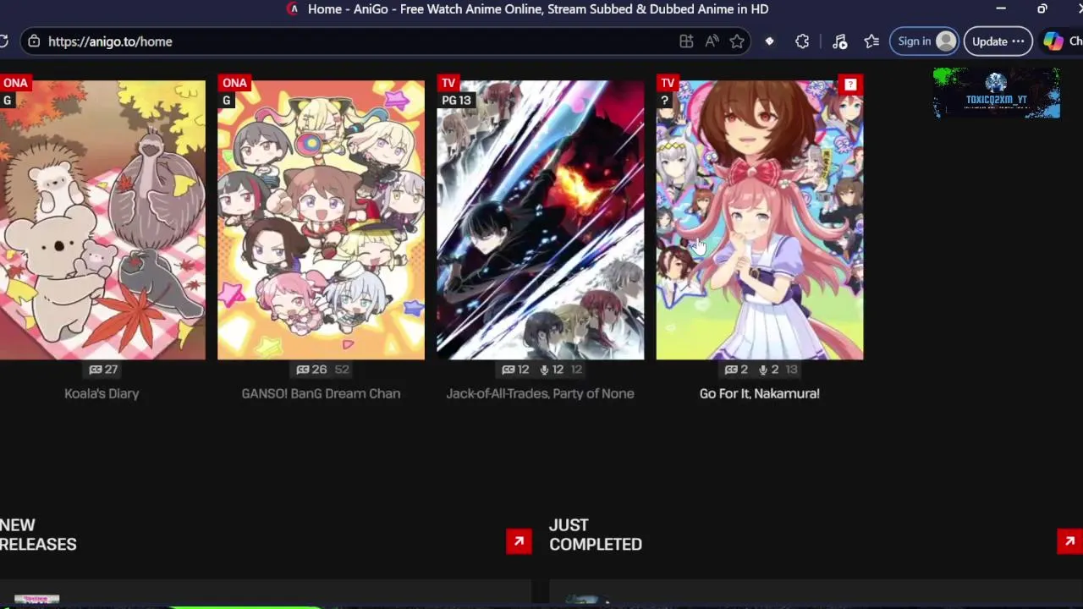Open New Releases arrow button
1083x609 pixels.
(x=519, y=541)
